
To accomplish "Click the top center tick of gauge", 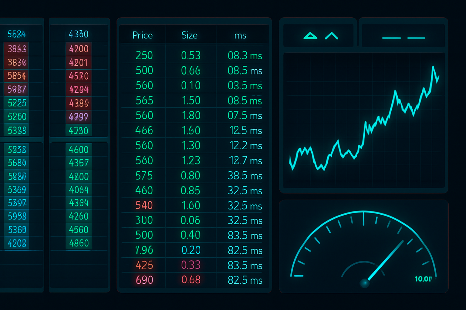I will click(x=363, y=219).
